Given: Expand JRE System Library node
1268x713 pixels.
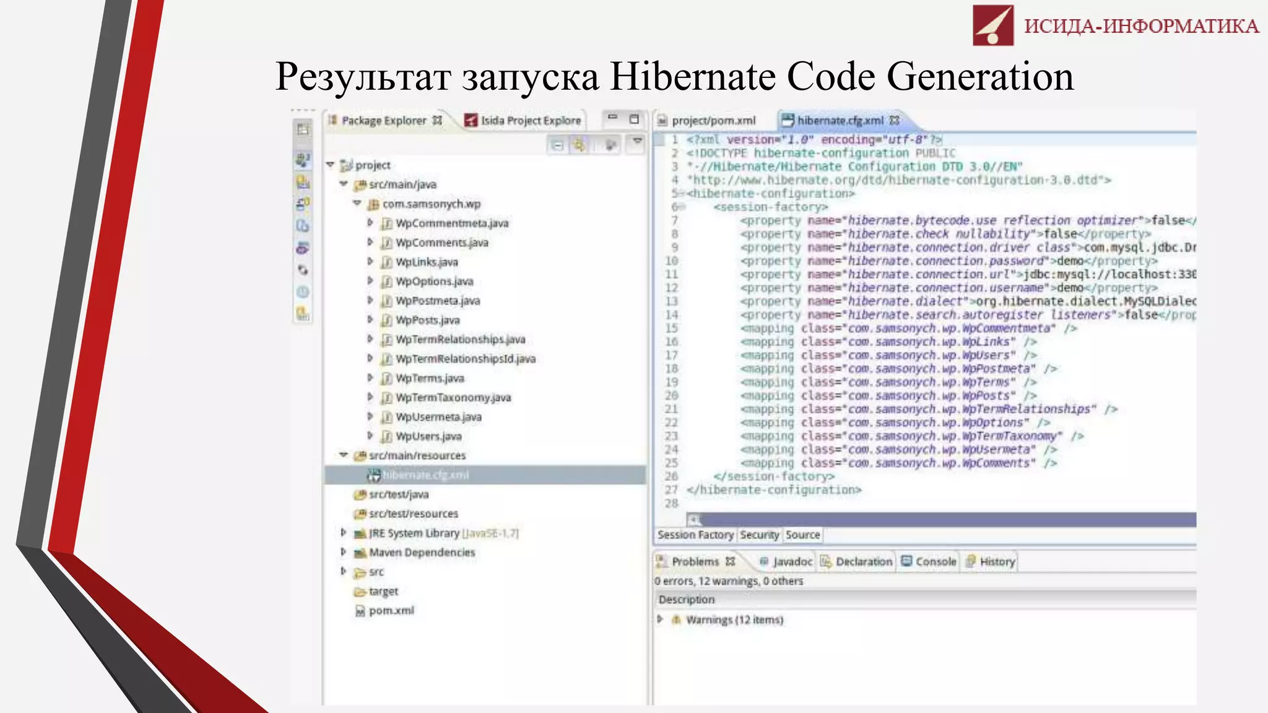Looking at the screenshot, I should click(x=344, y=532).
